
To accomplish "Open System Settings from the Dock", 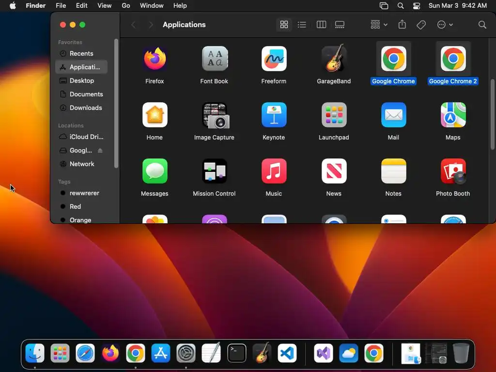I will [186, 353].
